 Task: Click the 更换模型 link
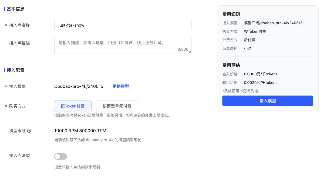121,86
